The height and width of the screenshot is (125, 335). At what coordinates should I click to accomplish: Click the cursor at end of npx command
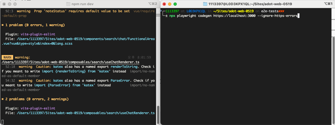pyautogui.click(x=299, y=16)
